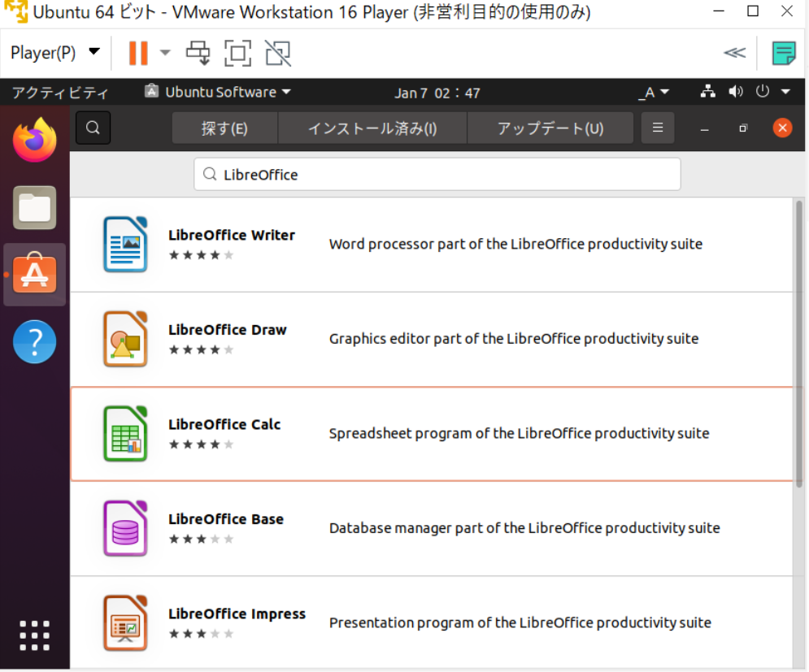Click Ubuntu Software icon in dock
809x672 pixels.
[x=35, y=274]
